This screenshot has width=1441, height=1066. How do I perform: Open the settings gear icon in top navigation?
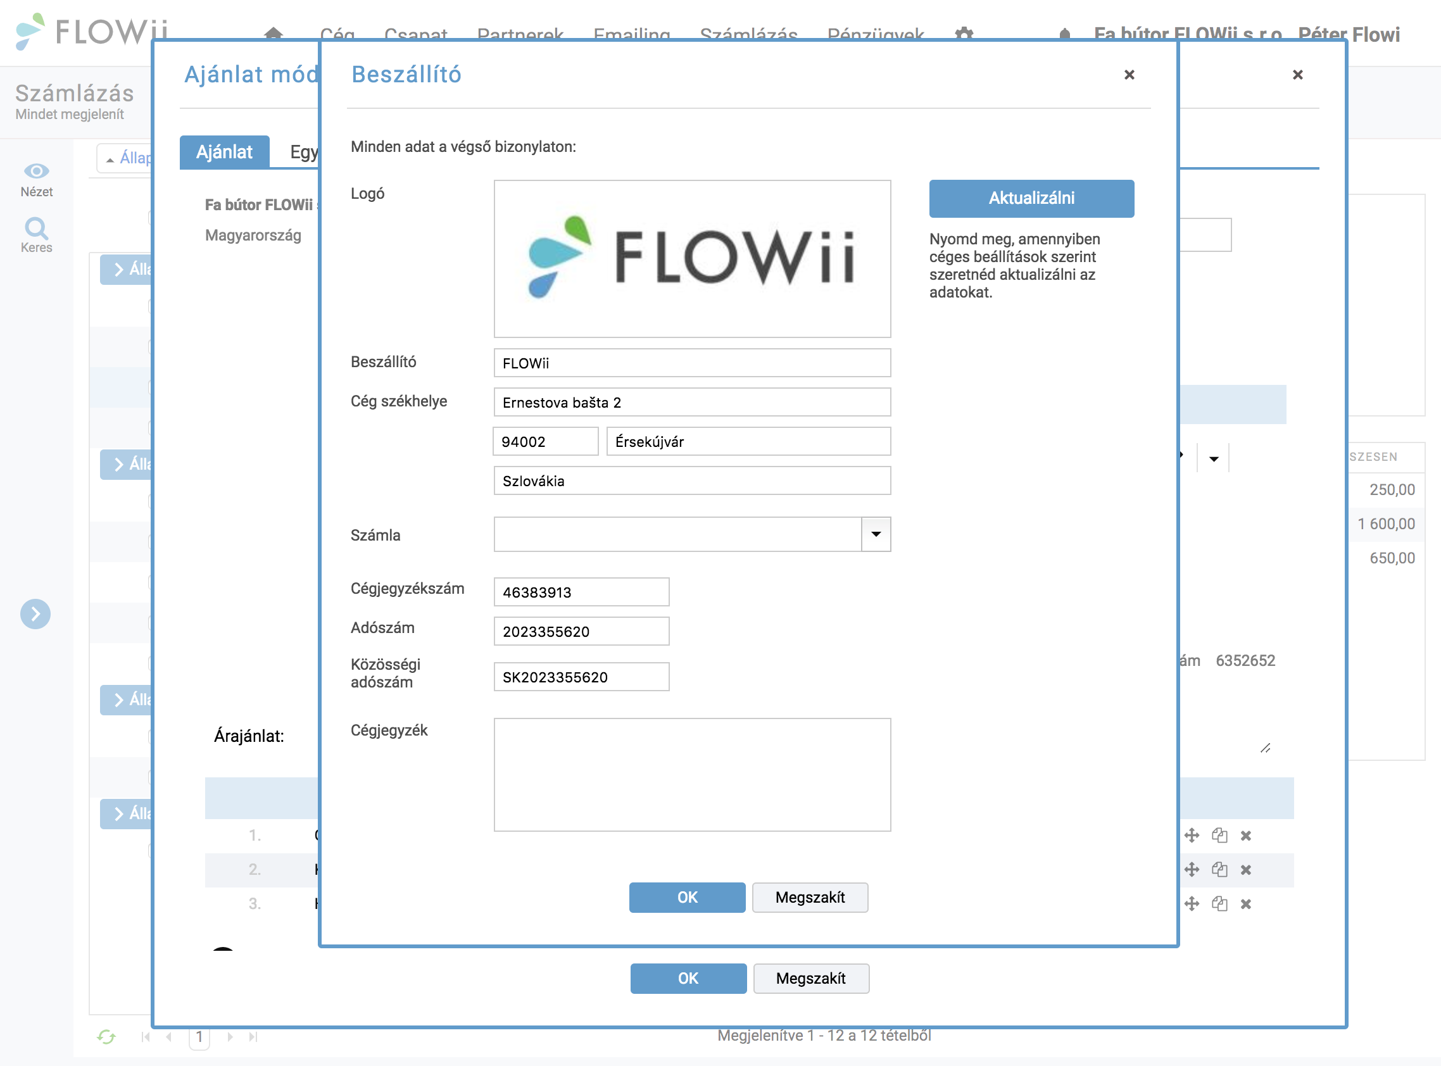pyautogui.click(x=964, y=34)
